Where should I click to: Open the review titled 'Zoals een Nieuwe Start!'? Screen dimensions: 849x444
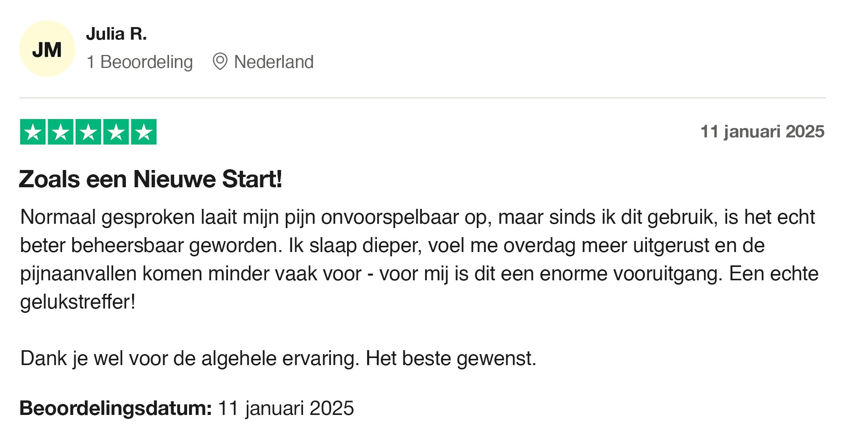[150, 179]
